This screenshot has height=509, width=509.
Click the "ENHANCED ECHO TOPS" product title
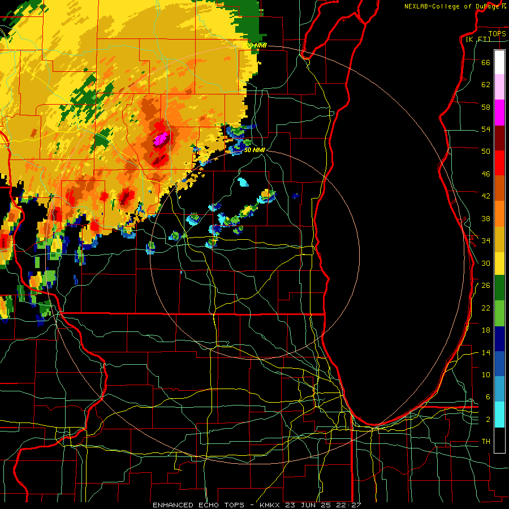(199, 505)
